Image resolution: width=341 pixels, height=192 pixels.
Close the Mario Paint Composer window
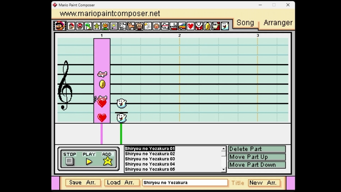point(288,5)
